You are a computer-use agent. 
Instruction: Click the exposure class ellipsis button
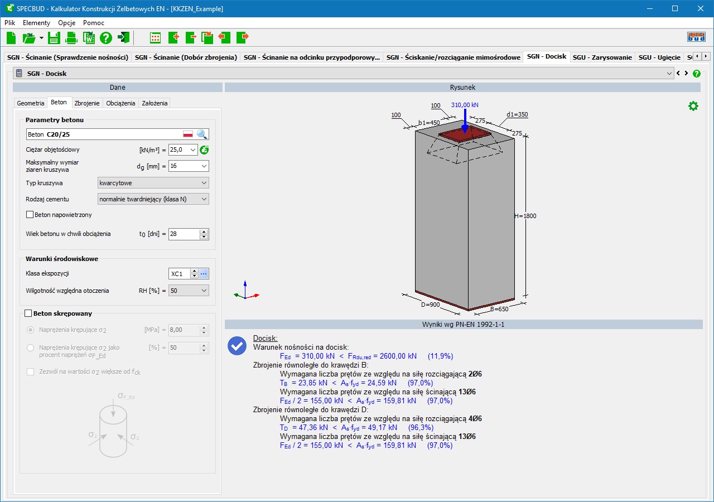pos(204,274)
